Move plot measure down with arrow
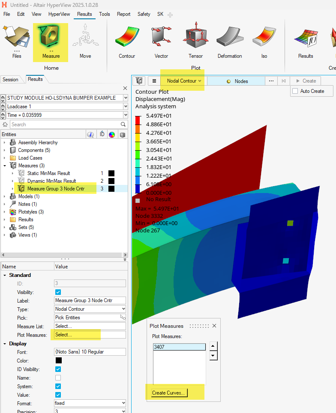The width and height of the screenshot is (336, 413). click(213, 356)
